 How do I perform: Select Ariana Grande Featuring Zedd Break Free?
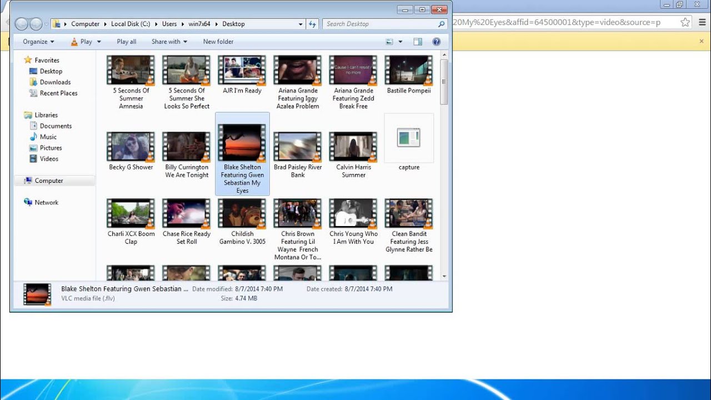pos(353,83)
